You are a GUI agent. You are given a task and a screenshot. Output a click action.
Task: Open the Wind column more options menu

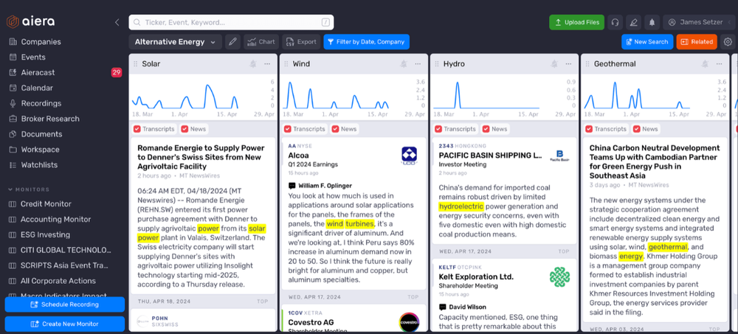click(418, 64)
